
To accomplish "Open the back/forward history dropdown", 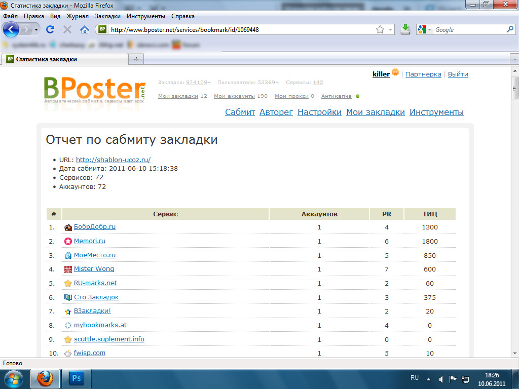I will [36, 30].
